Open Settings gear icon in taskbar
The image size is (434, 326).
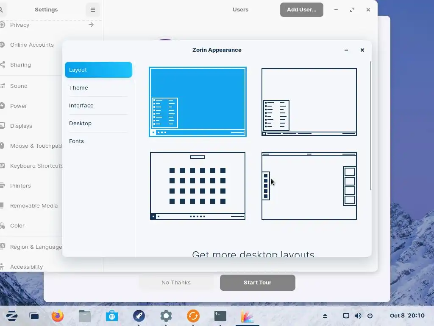[166, 316]
